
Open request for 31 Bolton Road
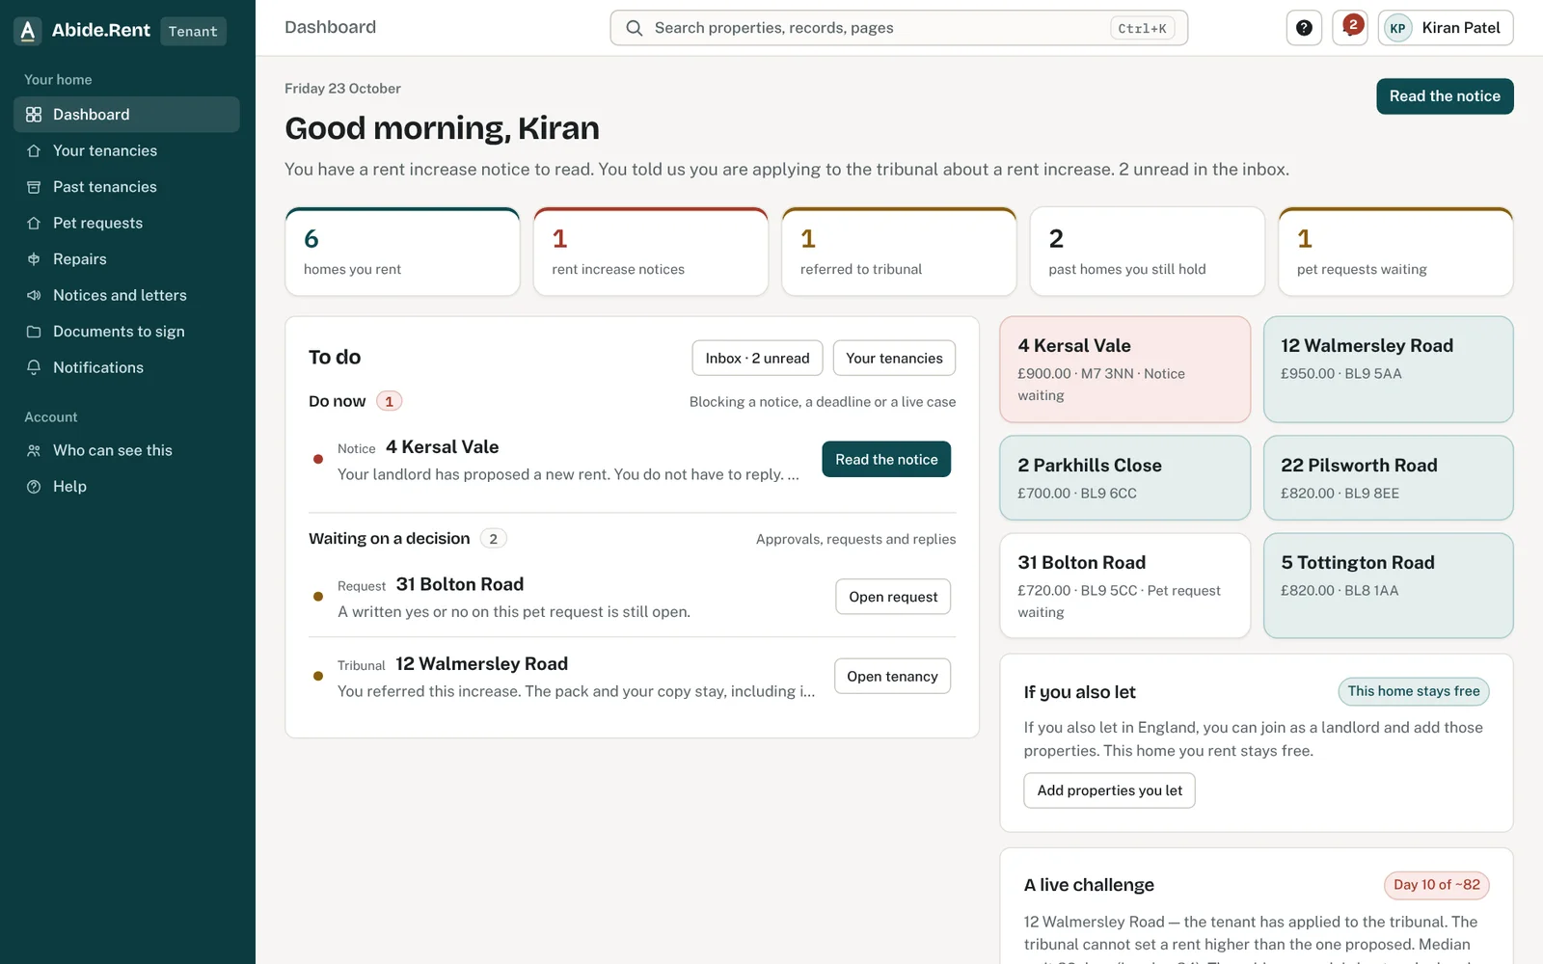point(893,597)
